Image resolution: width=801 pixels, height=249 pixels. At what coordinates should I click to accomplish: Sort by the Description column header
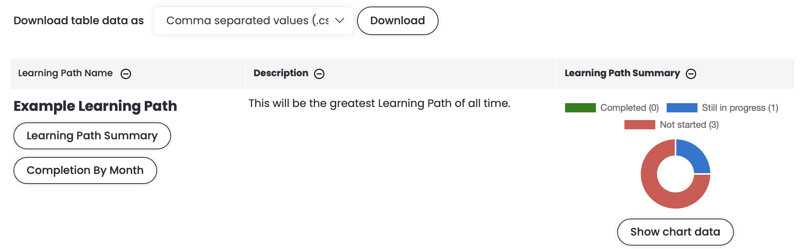pyautogui.click(x=281, y=73)
